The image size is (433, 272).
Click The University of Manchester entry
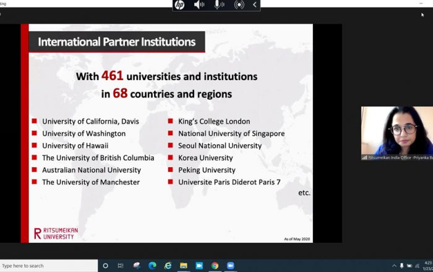click(91, 182)
